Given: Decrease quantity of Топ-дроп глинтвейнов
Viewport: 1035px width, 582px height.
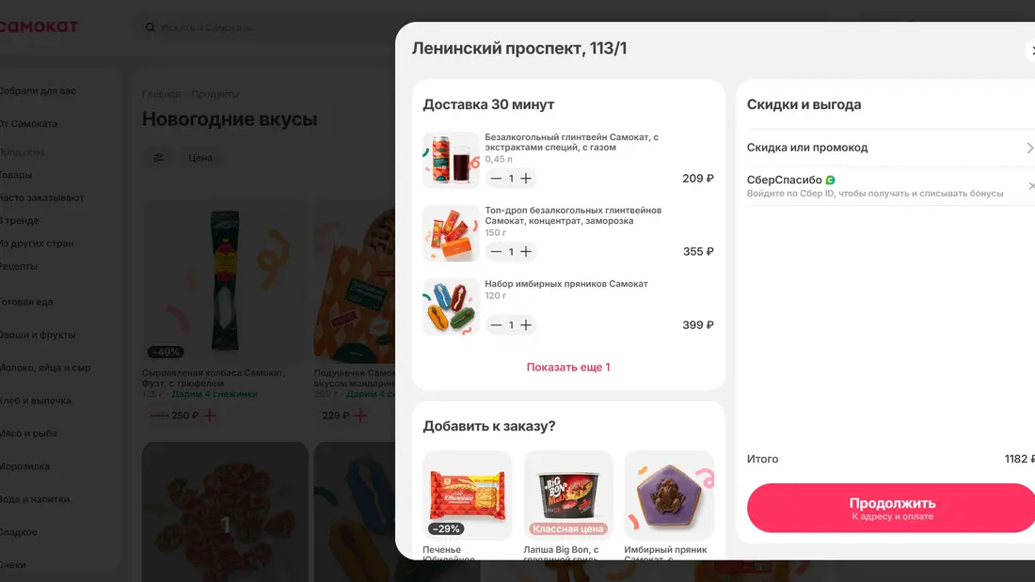Looking at the screenshot, I should click(x=495, y=251).
